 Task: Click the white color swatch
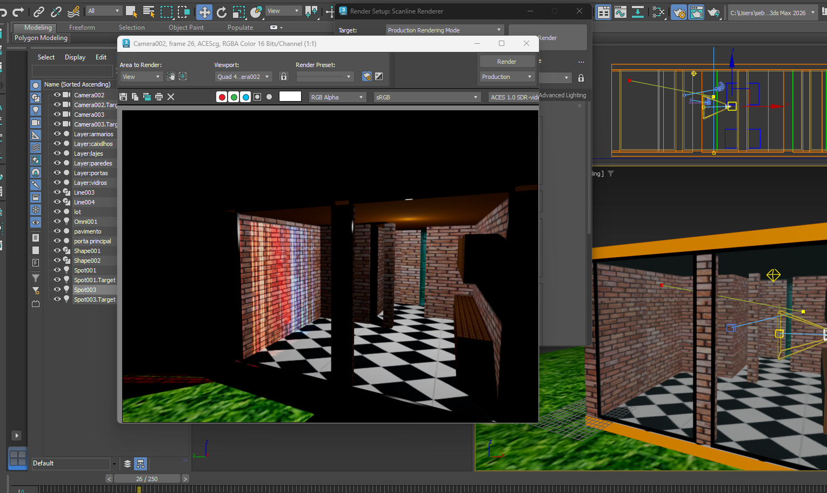coord(290,97)
